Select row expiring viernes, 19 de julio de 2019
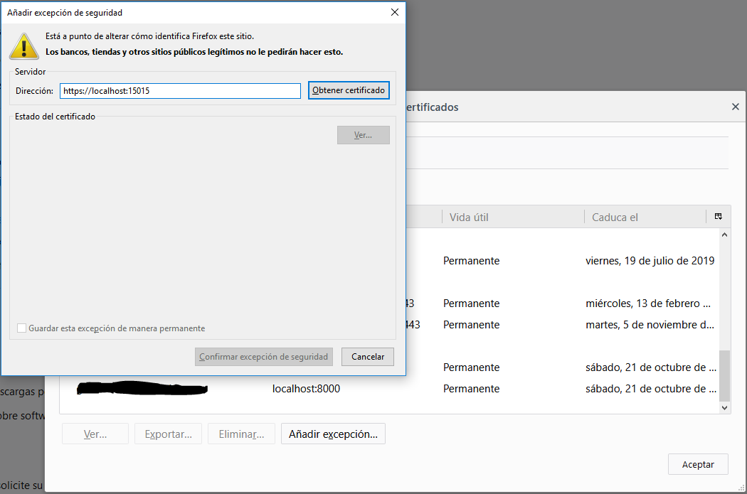The height and width of the screenshot is (494, 747). pyautogui.click(x=569, y=261)
